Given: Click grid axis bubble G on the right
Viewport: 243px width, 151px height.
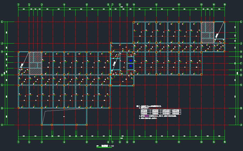Looking at the screenshot, I should click(241, 56).
